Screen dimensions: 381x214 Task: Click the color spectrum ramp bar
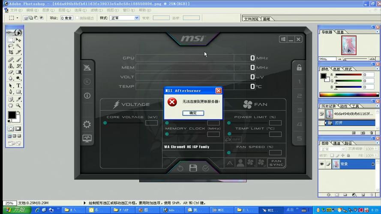(347, 95)
